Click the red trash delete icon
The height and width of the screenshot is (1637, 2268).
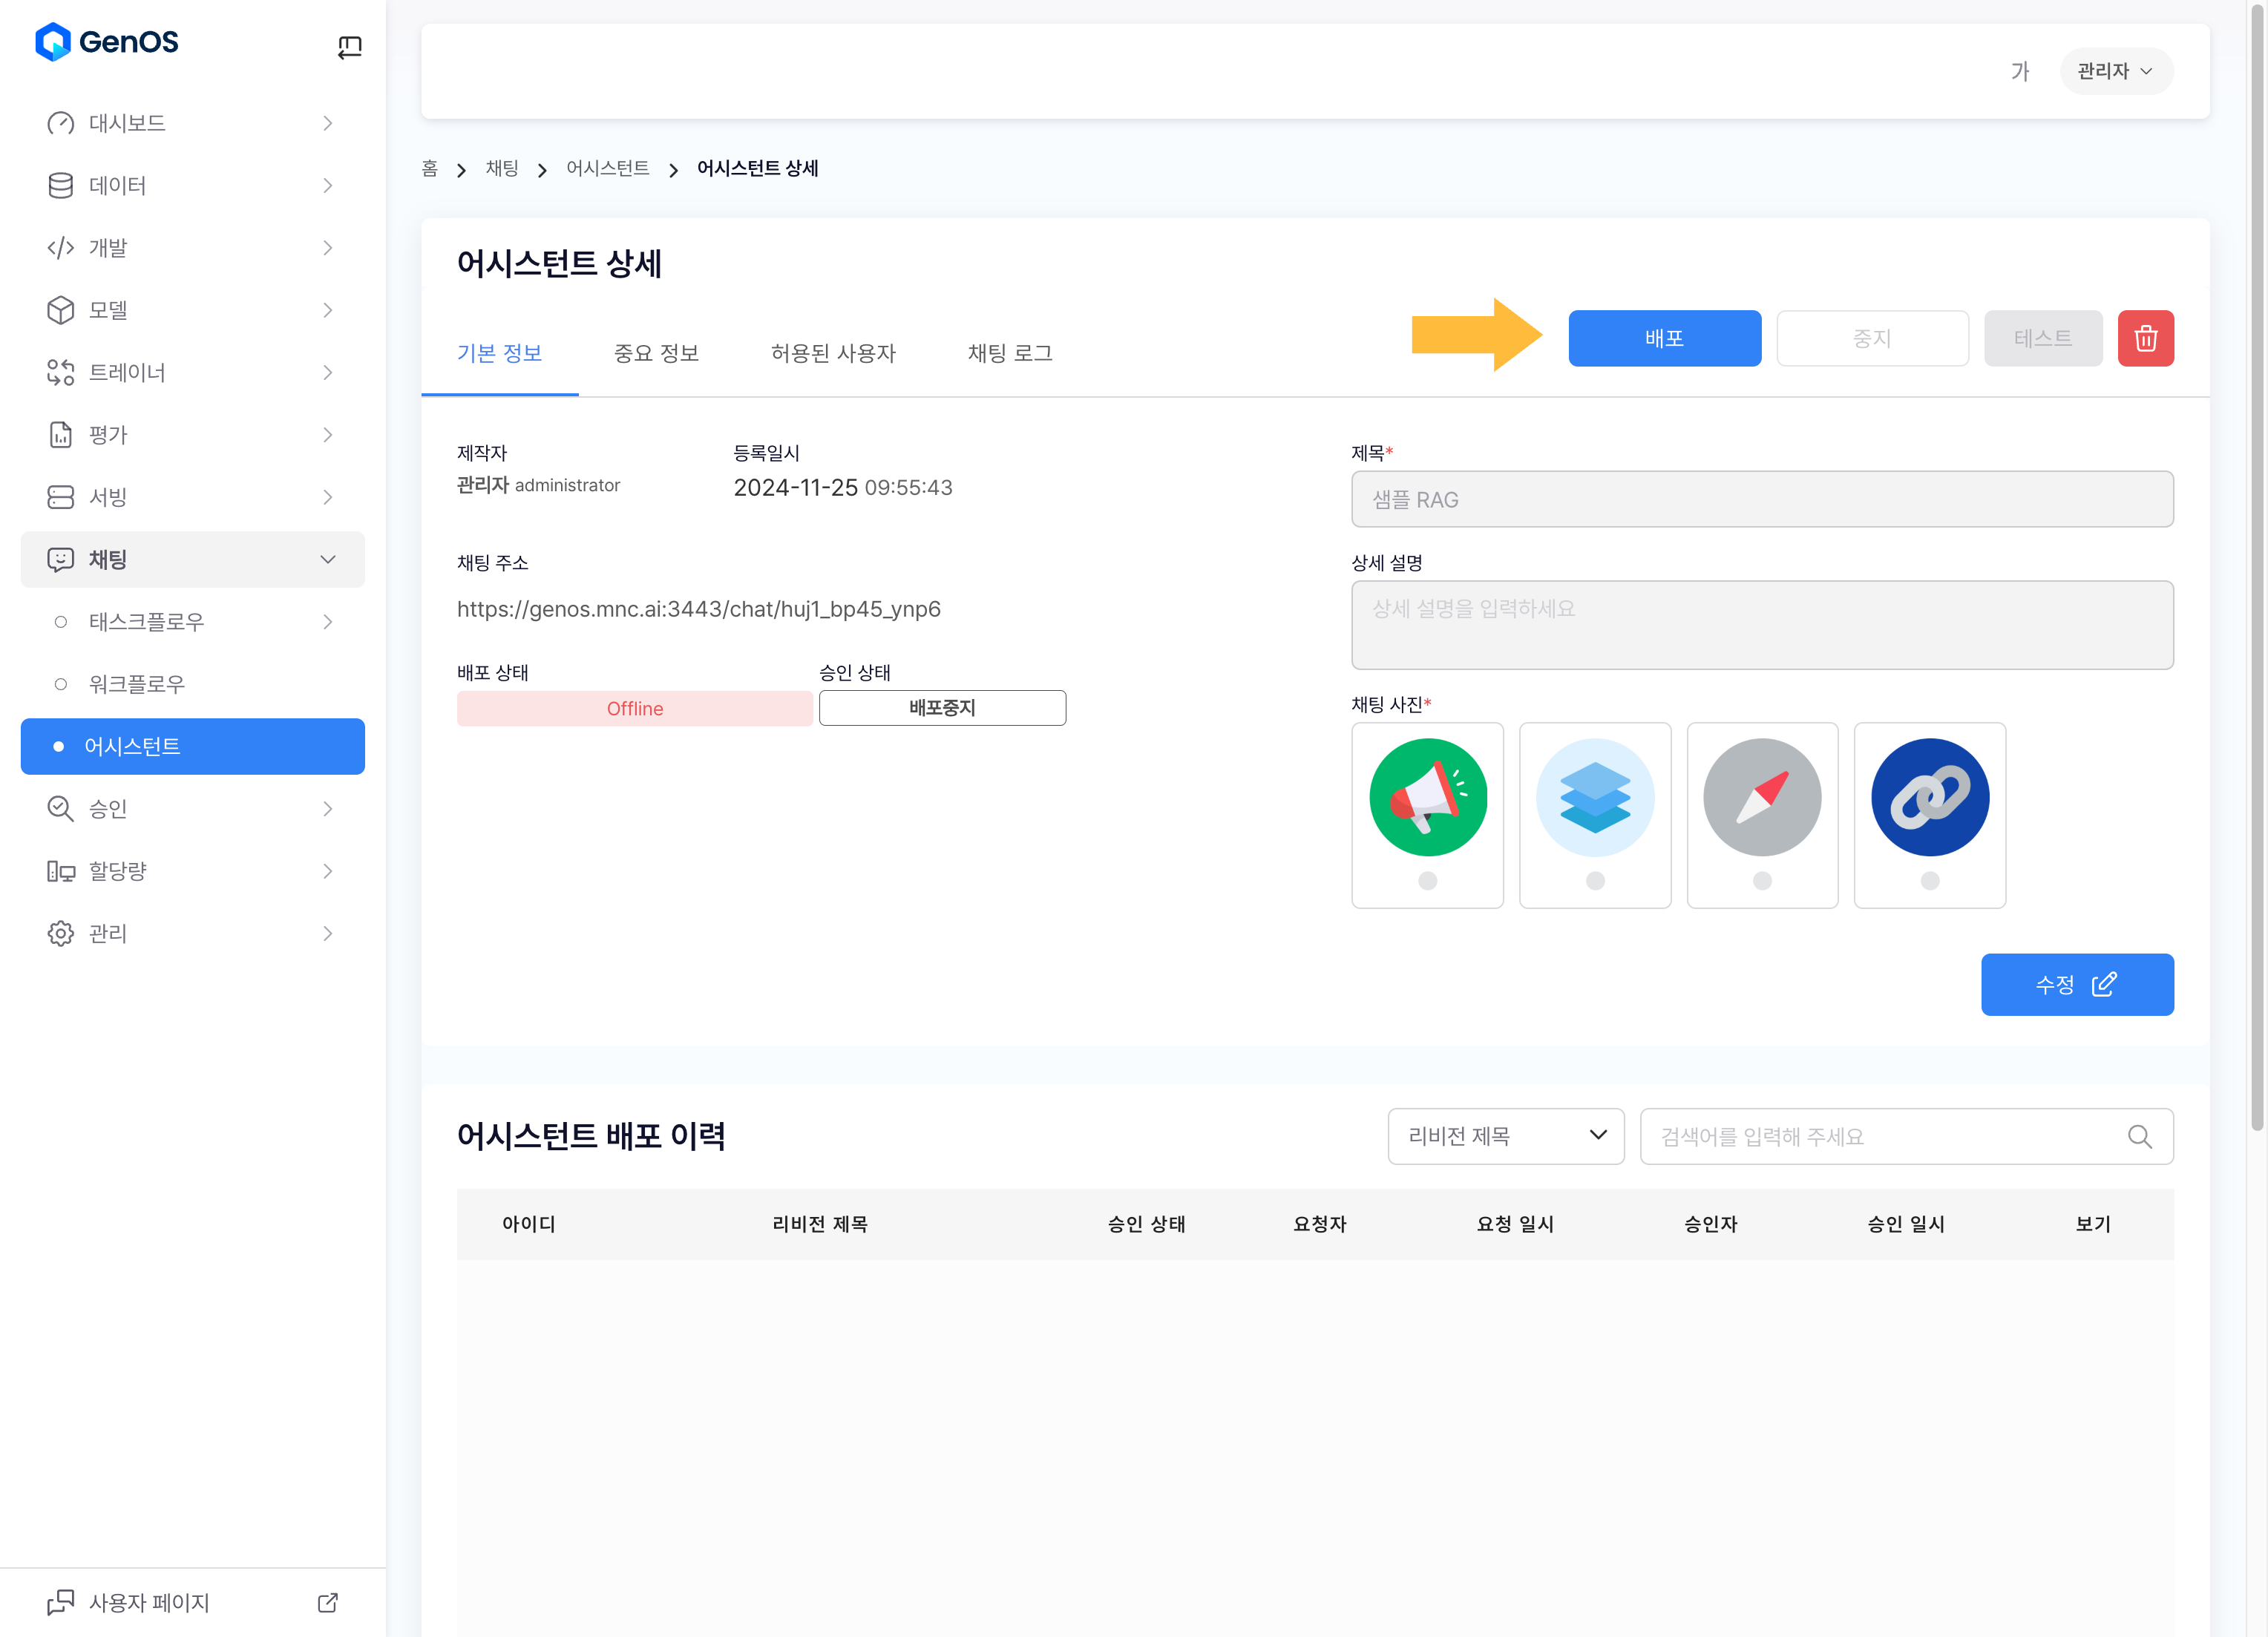pos(2145,338)
